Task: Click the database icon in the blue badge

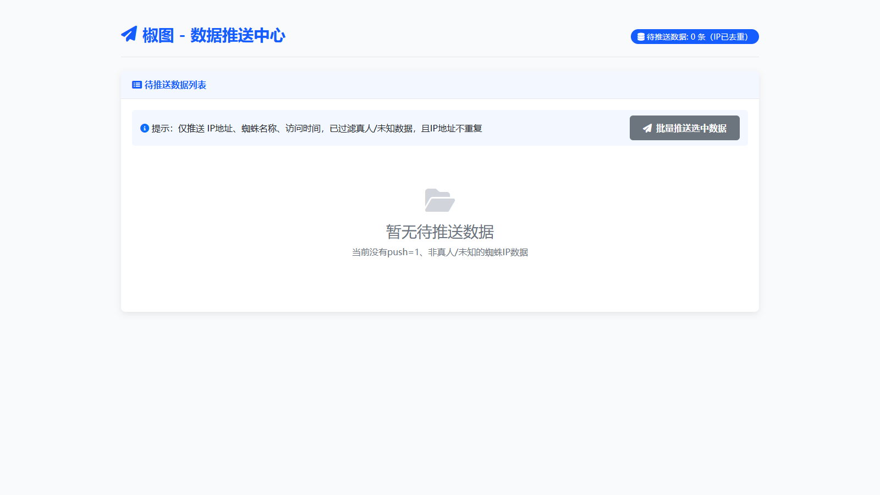Action: click(641, 37)
